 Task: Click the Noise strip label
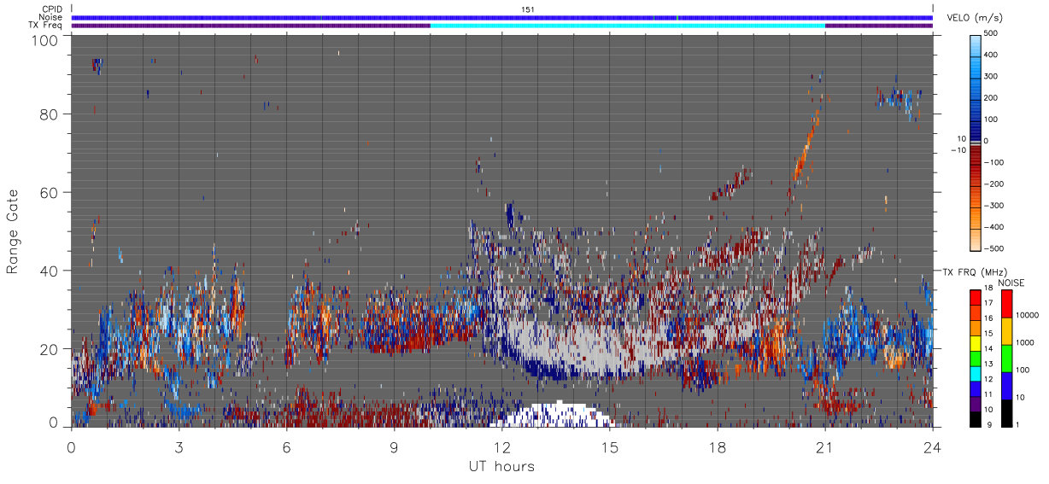(x=52, y=17)
